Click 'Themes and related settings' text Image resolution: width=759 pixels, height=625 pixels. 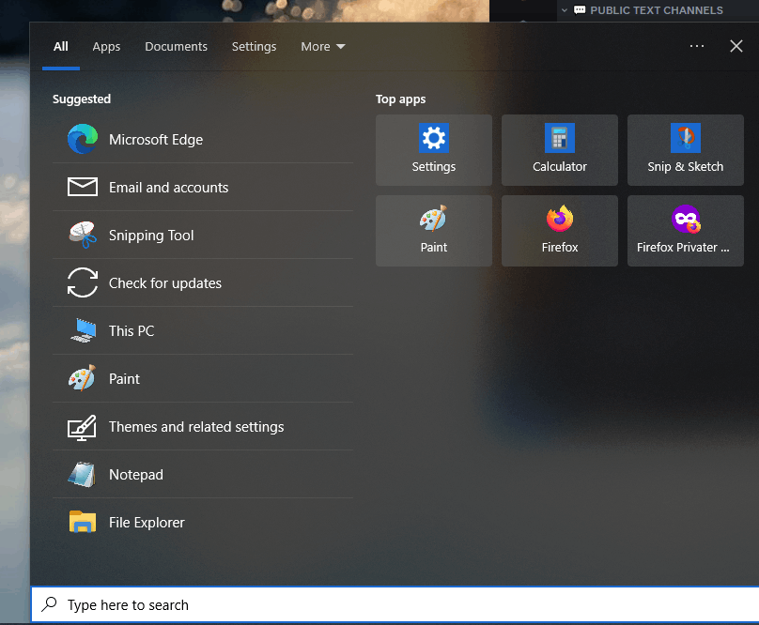click(x=196, y=427)
